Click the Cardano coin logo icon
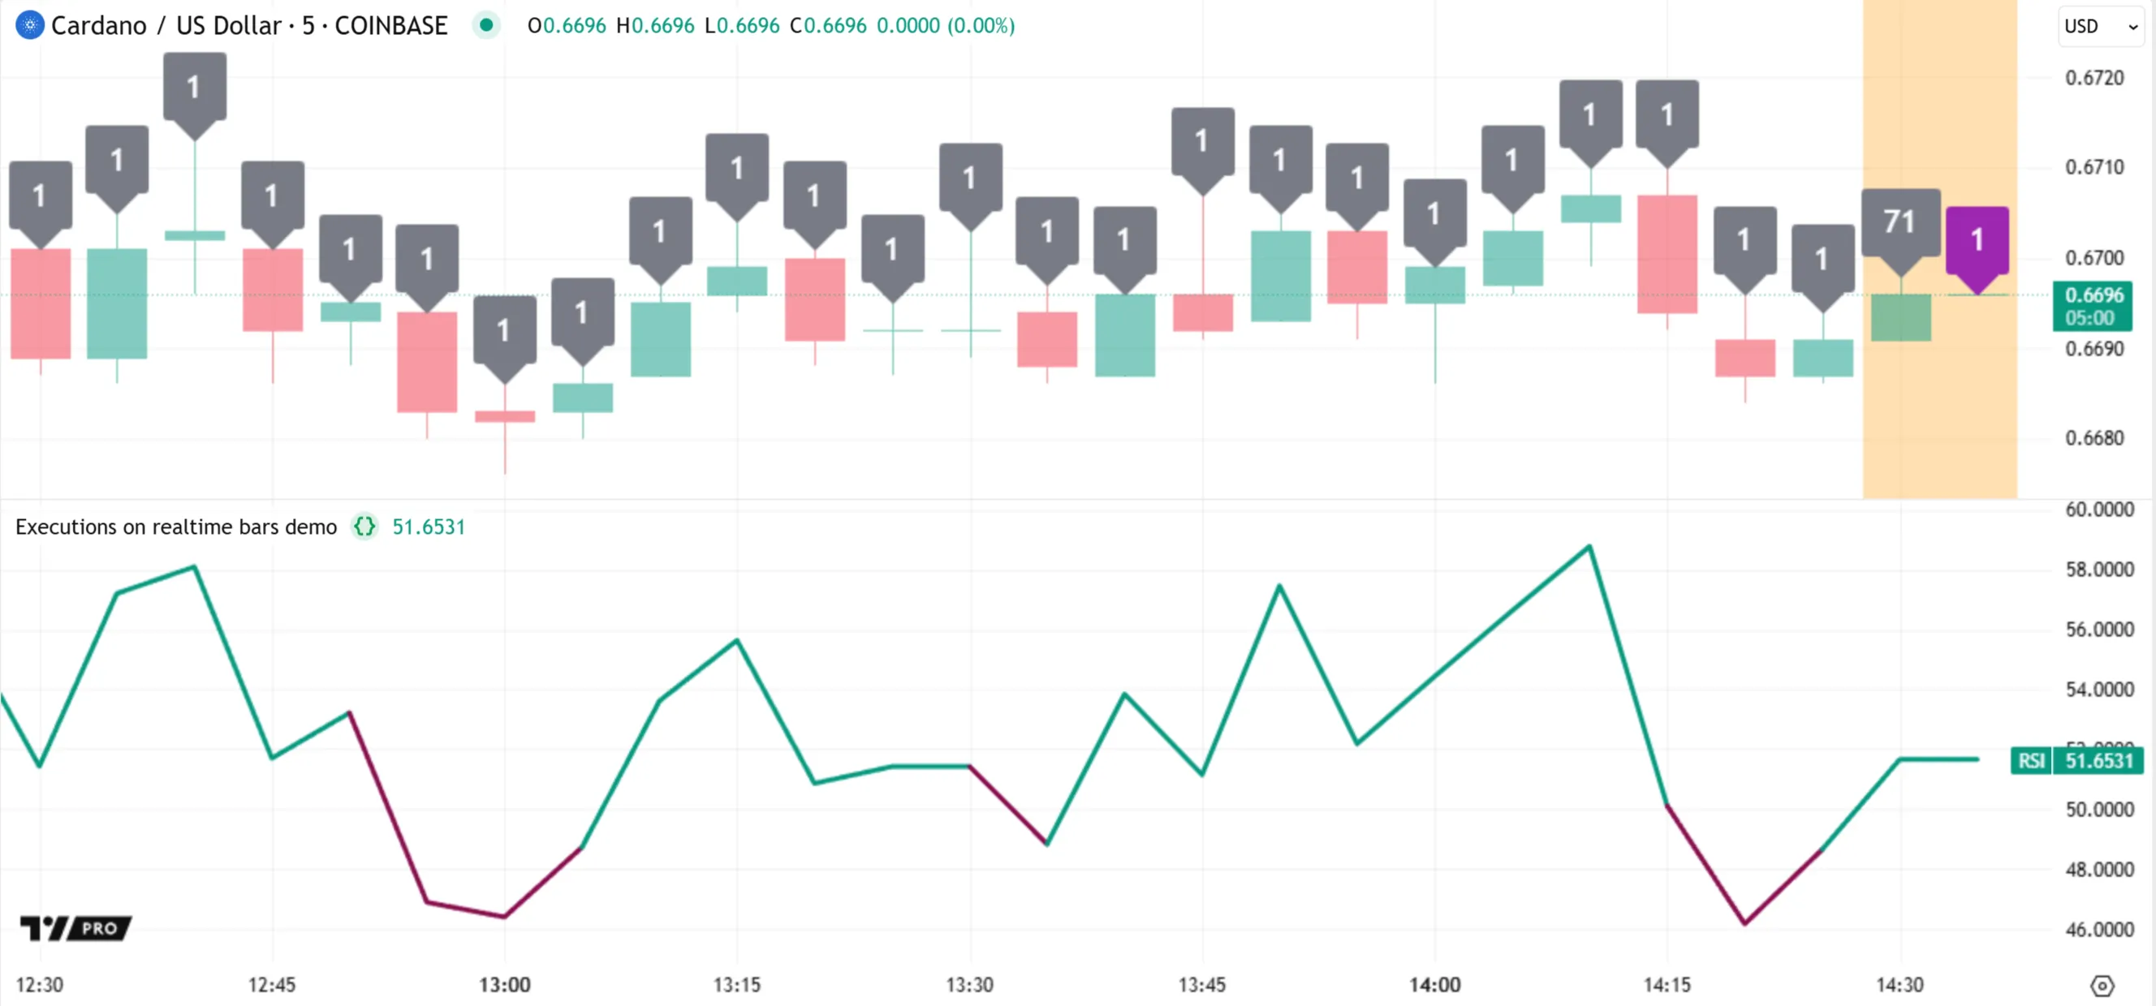 coord(30,25)
